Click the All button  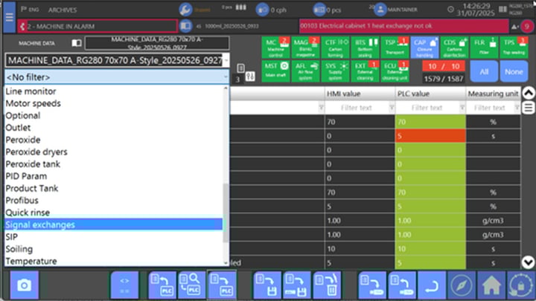(484, 72)
